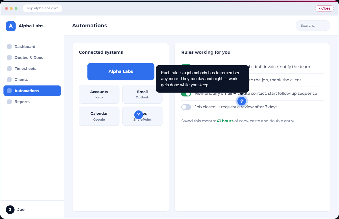Select Clients in the sidebar
Screen dimensions: 339x219
(32, 80)
